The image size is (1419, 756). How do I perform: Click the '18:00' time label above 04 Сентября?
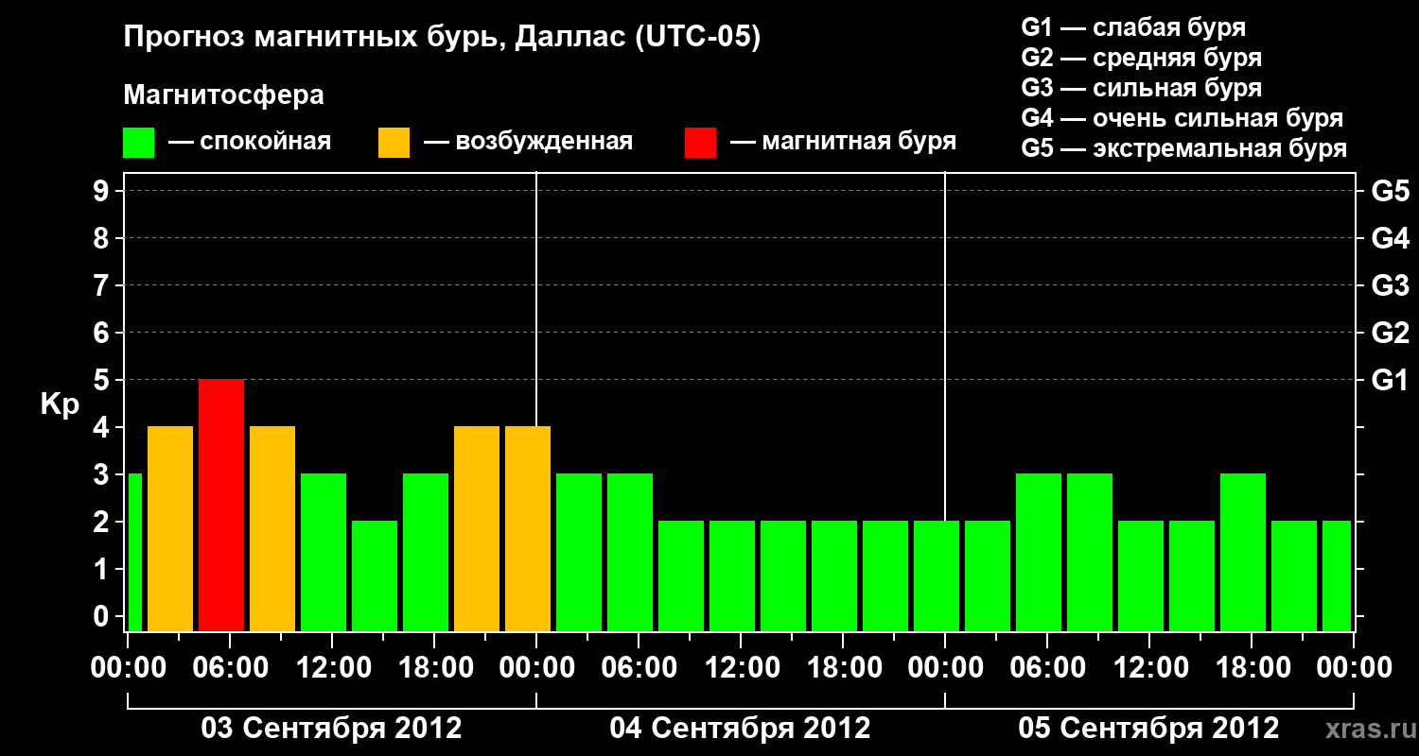[x=844, y=668]
